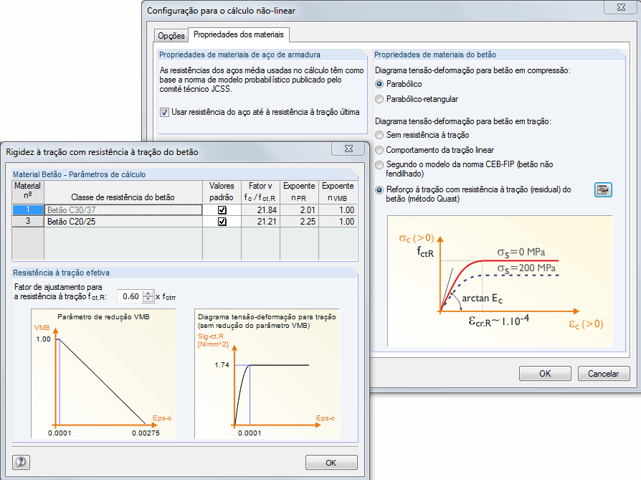Viewport: 641px width, 480px height.
Task: Select the Betão C20/25 row in the table
Action: pyautogui.click(x=108, y=221)
